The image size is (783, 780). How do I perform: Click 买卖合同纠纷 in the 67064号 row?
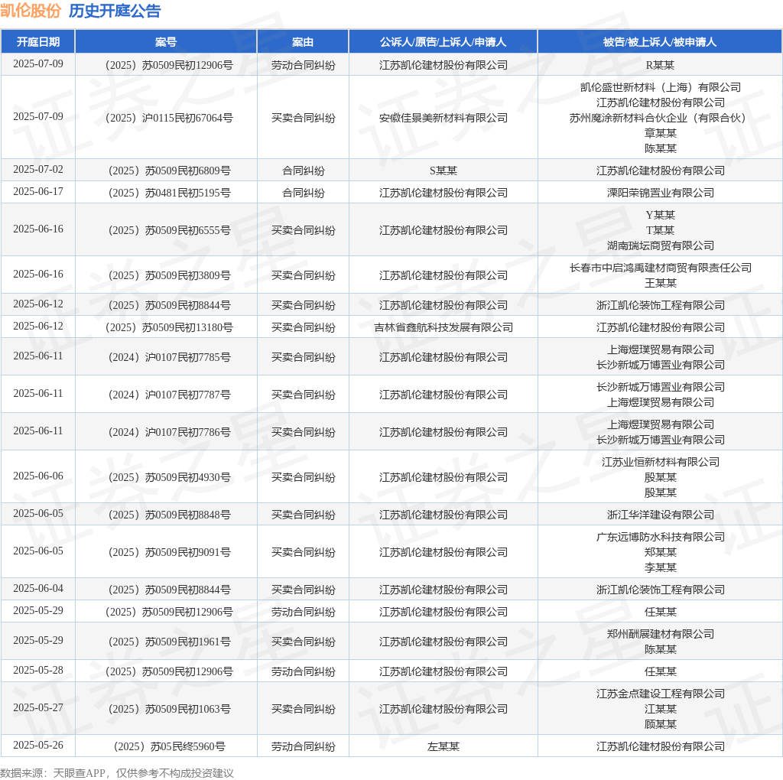(303, 118)
